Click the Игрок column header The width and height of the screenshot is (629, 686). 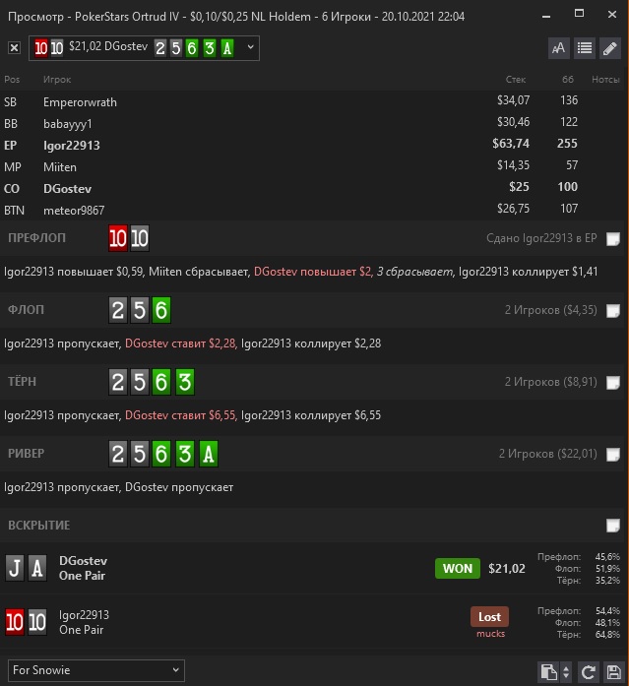click(57, 80)
